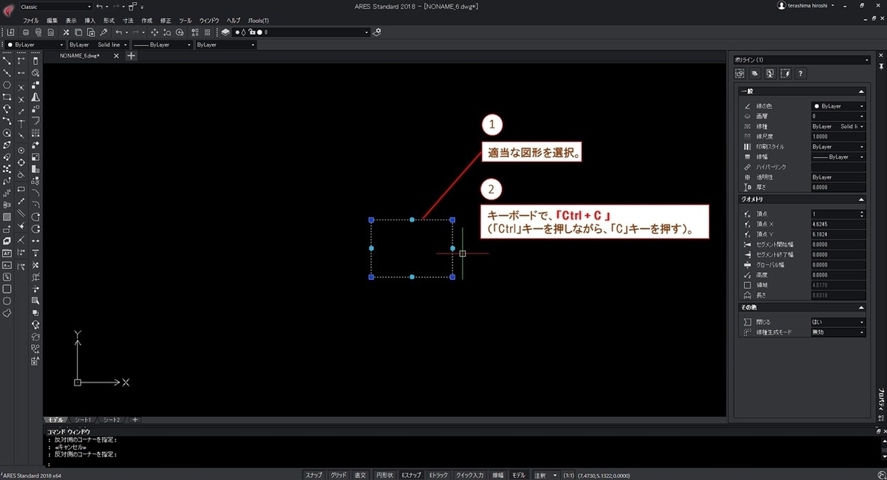Image resolution: width=887 pixels, height=480 pixels.
Task: Select the Text annotation tool
Action: pos(7,253)
